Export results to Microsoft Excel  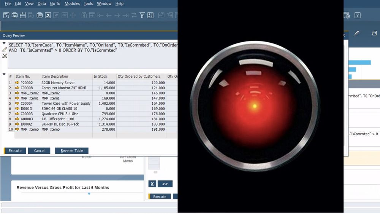pyautogui.click(x=48, y=15)
